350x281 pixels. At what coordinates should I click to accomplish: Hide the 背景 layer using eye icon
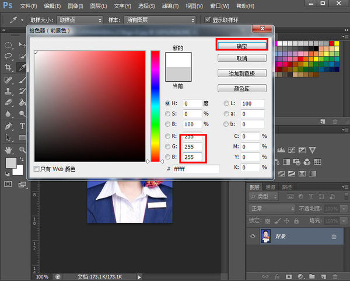[253, 236]
